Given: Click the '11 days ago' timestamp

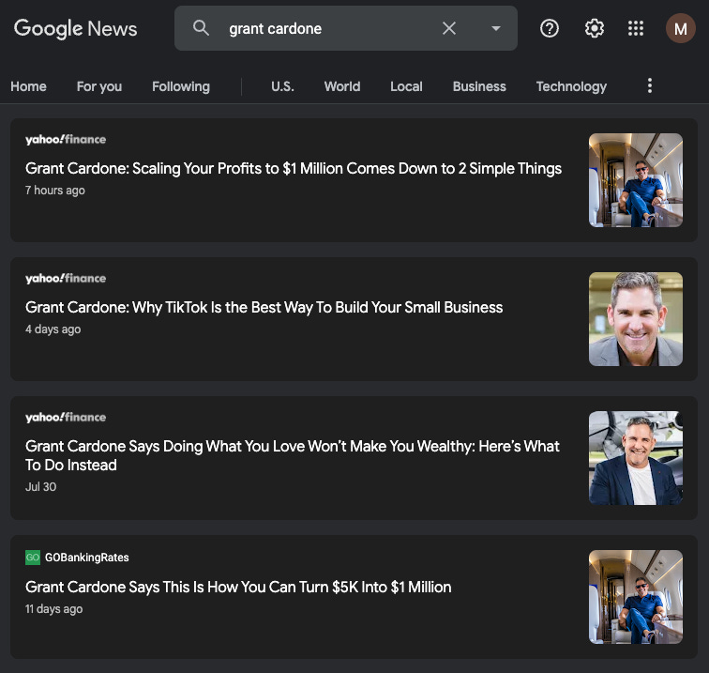Looking at the screenshot, I should (x=53, y=609).
